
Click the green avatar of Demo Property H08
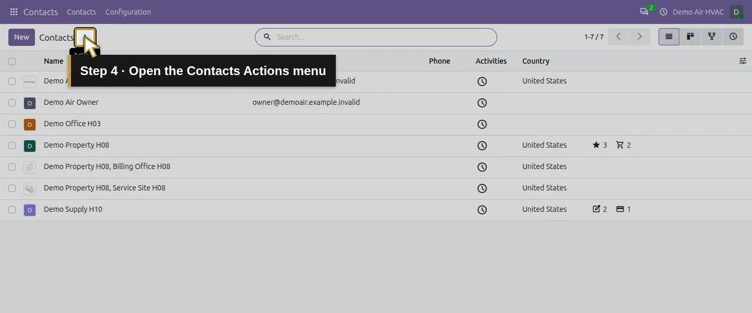[x=30, y=146]
